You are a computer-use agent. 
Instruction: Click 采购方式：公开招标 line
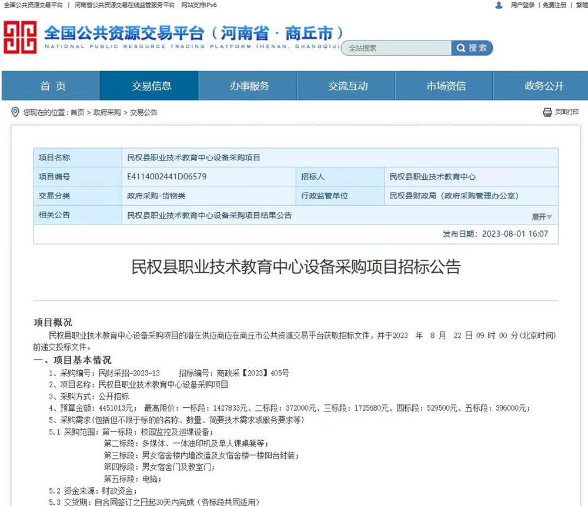pyautogui.click(x=89, y=397)
